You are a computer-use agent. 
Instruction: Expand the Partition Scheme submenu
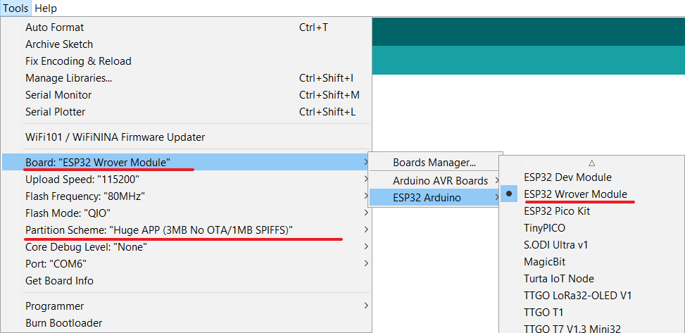click(159, 230)
